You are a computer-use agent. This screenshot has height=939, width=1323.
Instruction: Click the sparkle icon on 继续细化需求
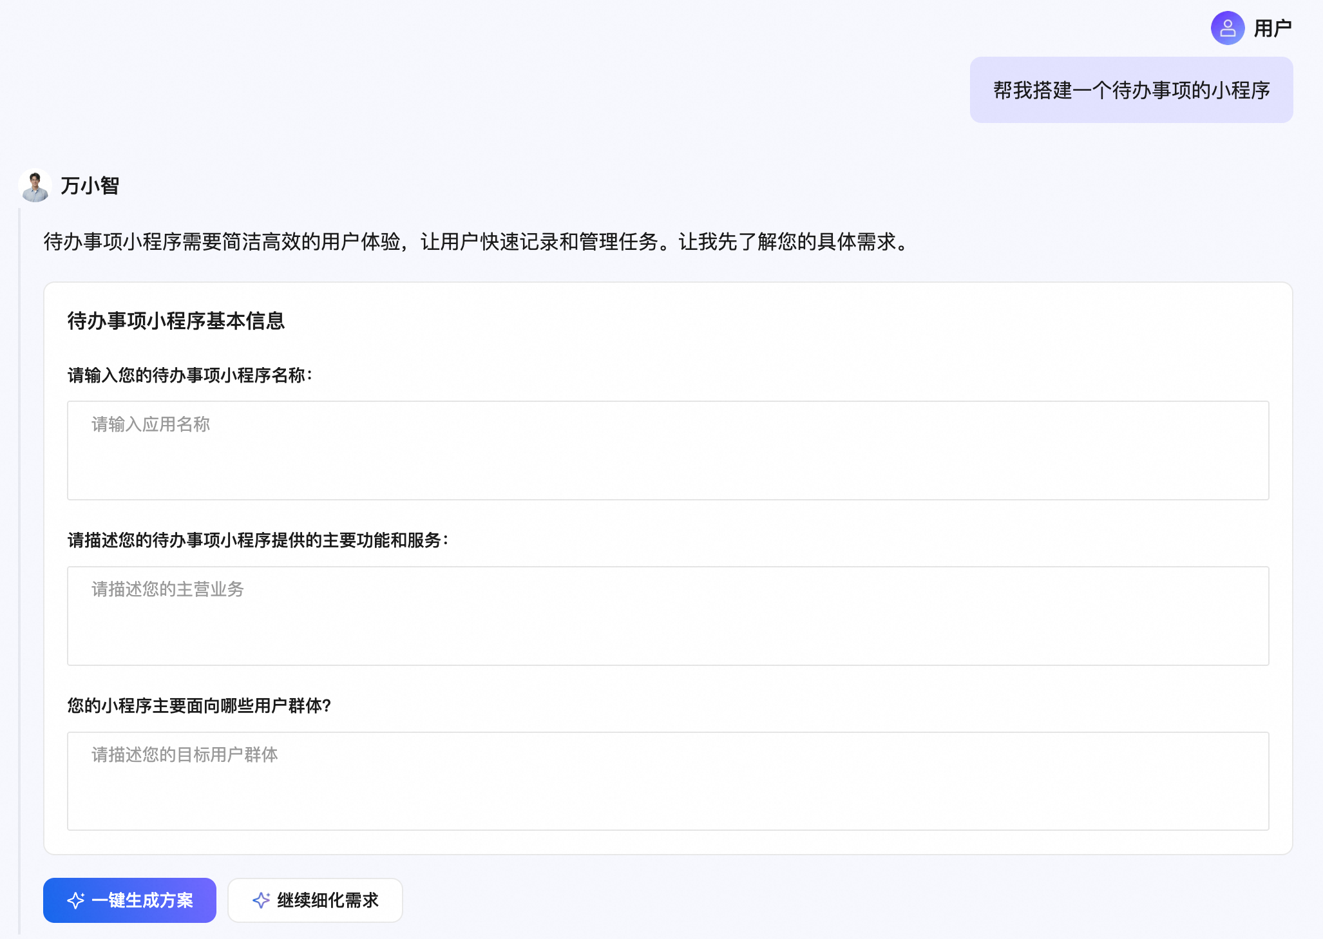click(x=261, y=900)
